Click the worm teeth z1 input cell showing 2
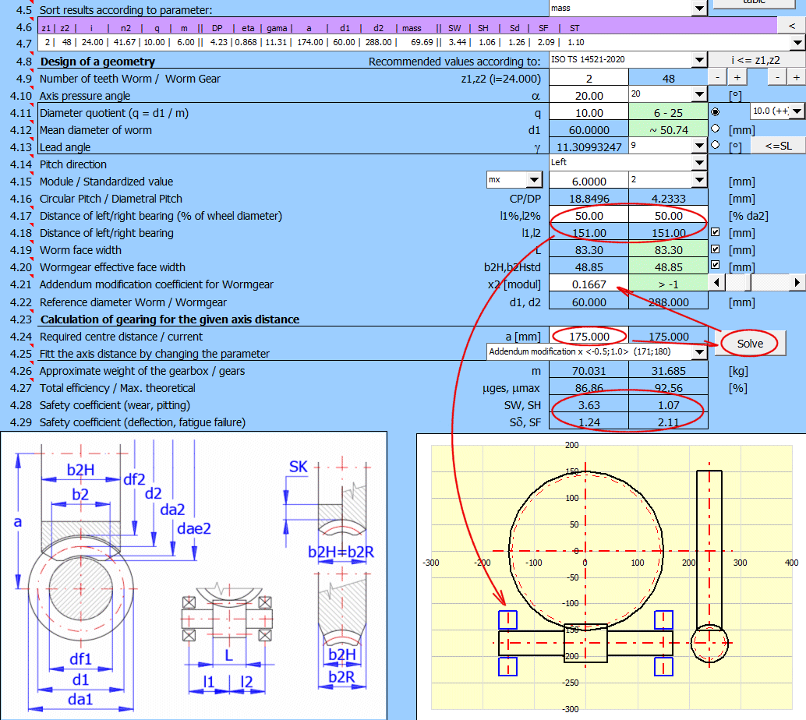The height and width of the screenshot is (720, 806). (589, 78)
